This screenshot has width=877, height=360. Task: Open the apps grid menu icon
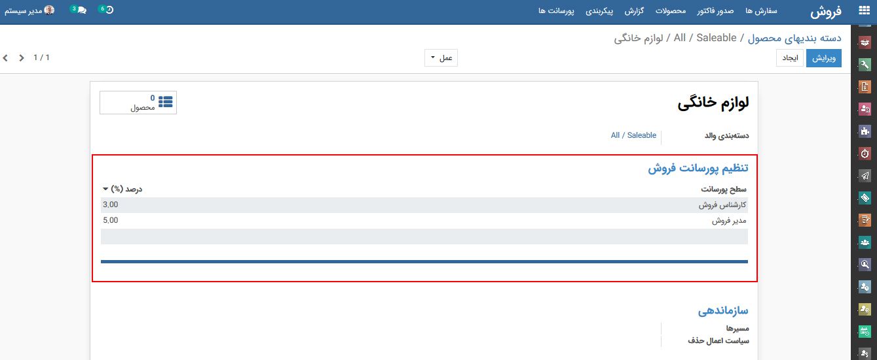(x=865, y=11)
